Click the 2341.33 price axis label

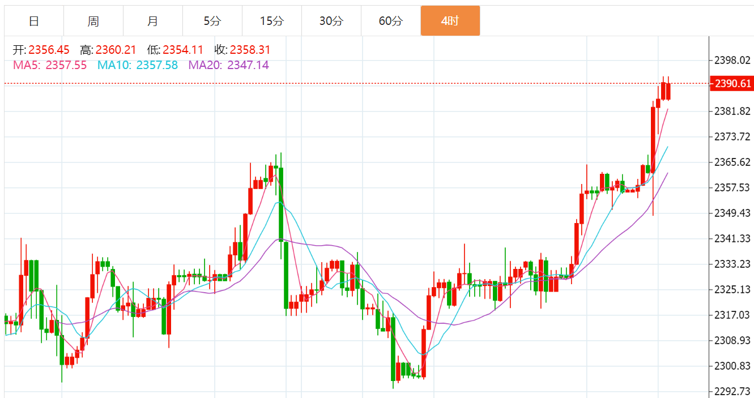(x=732, y=238)
